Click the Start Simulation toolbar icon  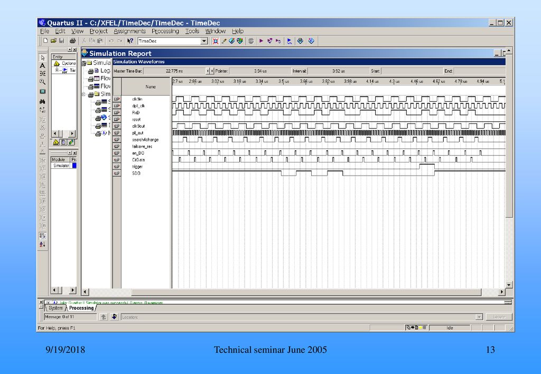pyautogui.click(x=289, y=41)
